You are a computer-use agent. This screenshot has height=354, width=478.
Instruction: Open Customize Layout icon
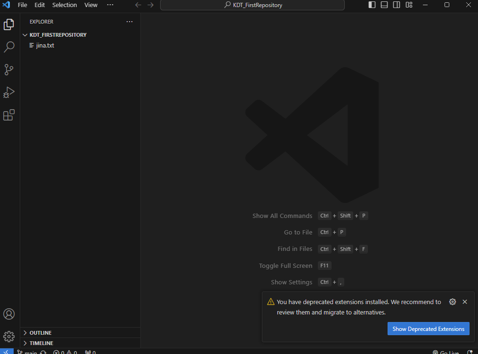409,5
